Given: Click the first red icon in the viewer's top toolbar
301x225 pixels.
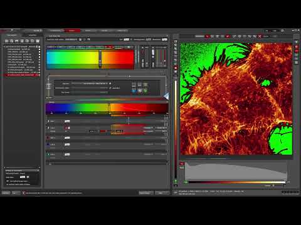Looking at the screenshot, I should [x=207, y=36].
